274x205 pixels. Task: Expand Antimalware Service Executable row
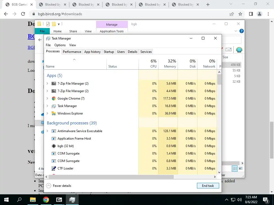47,131
